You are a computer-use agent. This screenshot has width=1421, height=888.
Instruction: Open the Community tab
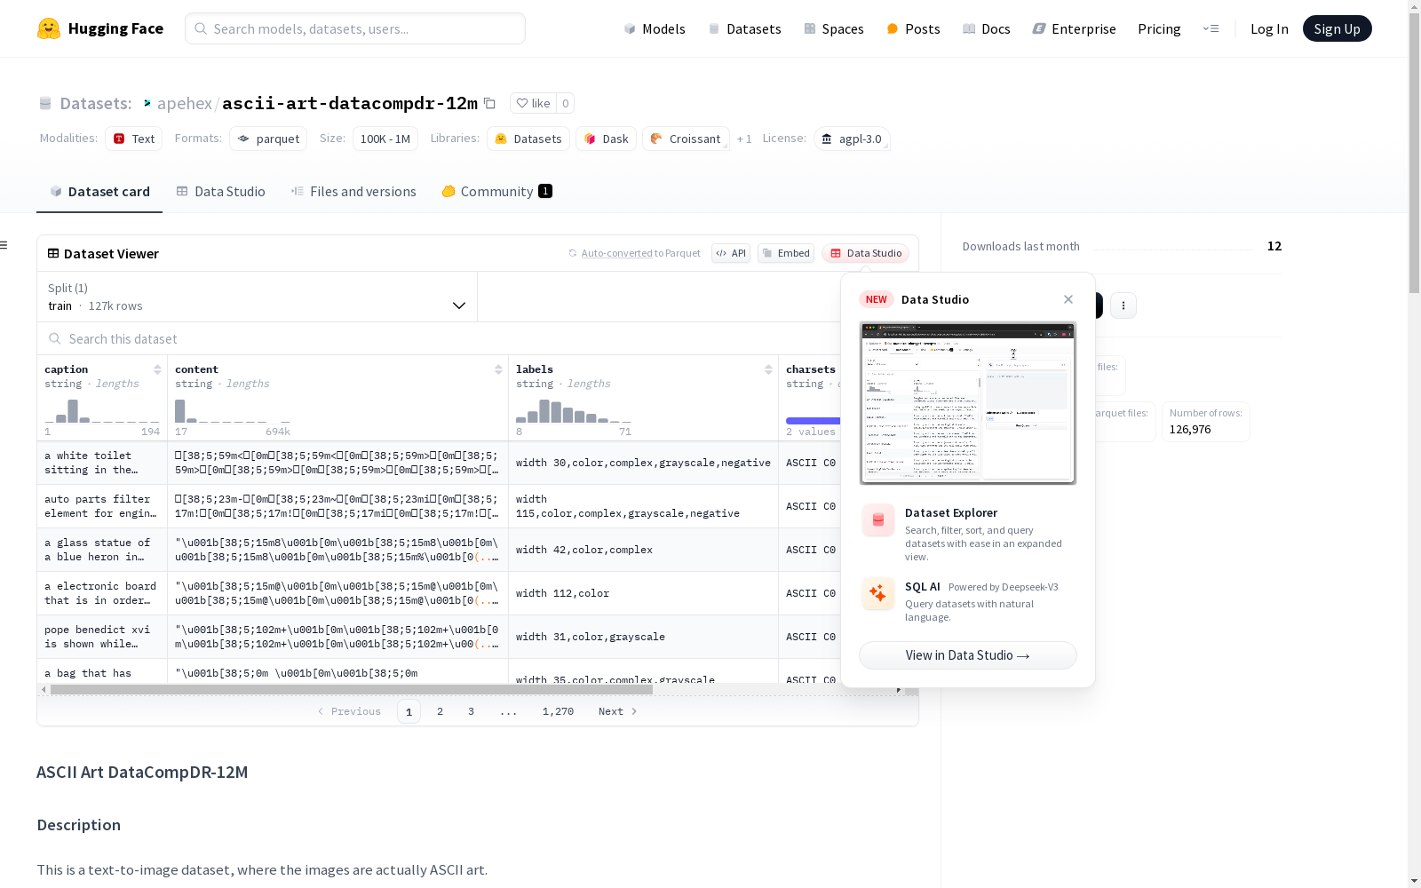pos(497,191)
